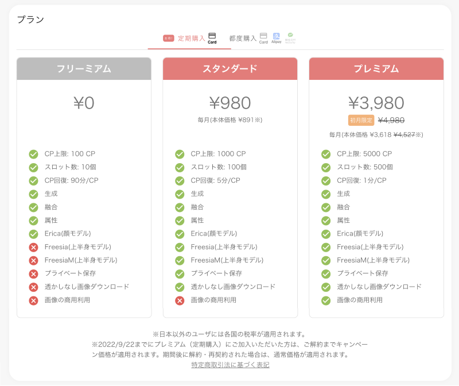The height and width of the screenshot is (386, 459).
Task: Click red X beside Standard 画像の商用利用
Action: [180, 300]
